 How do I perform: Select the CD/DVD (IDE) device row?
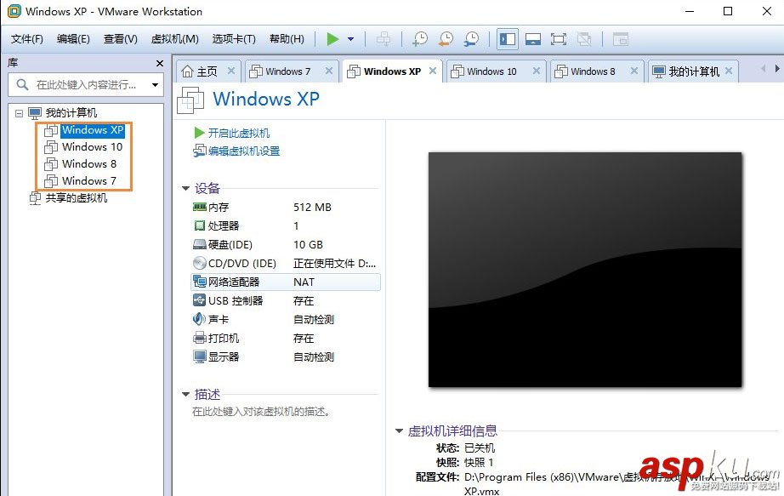coord(286,263)
